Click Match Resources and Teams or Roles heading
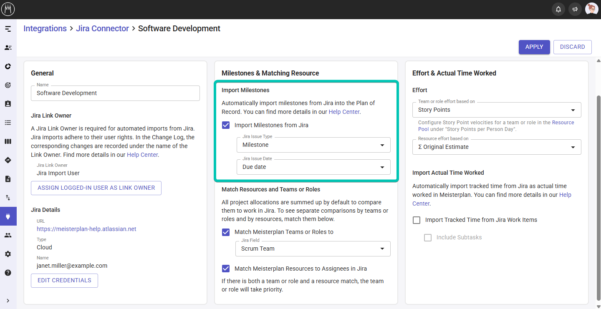This screenshot has height=309, width=601. tap(271, 189)
